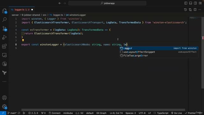204x115 pixels.
Task: Change the LF end of line sequence
Action: pos(149,113)
